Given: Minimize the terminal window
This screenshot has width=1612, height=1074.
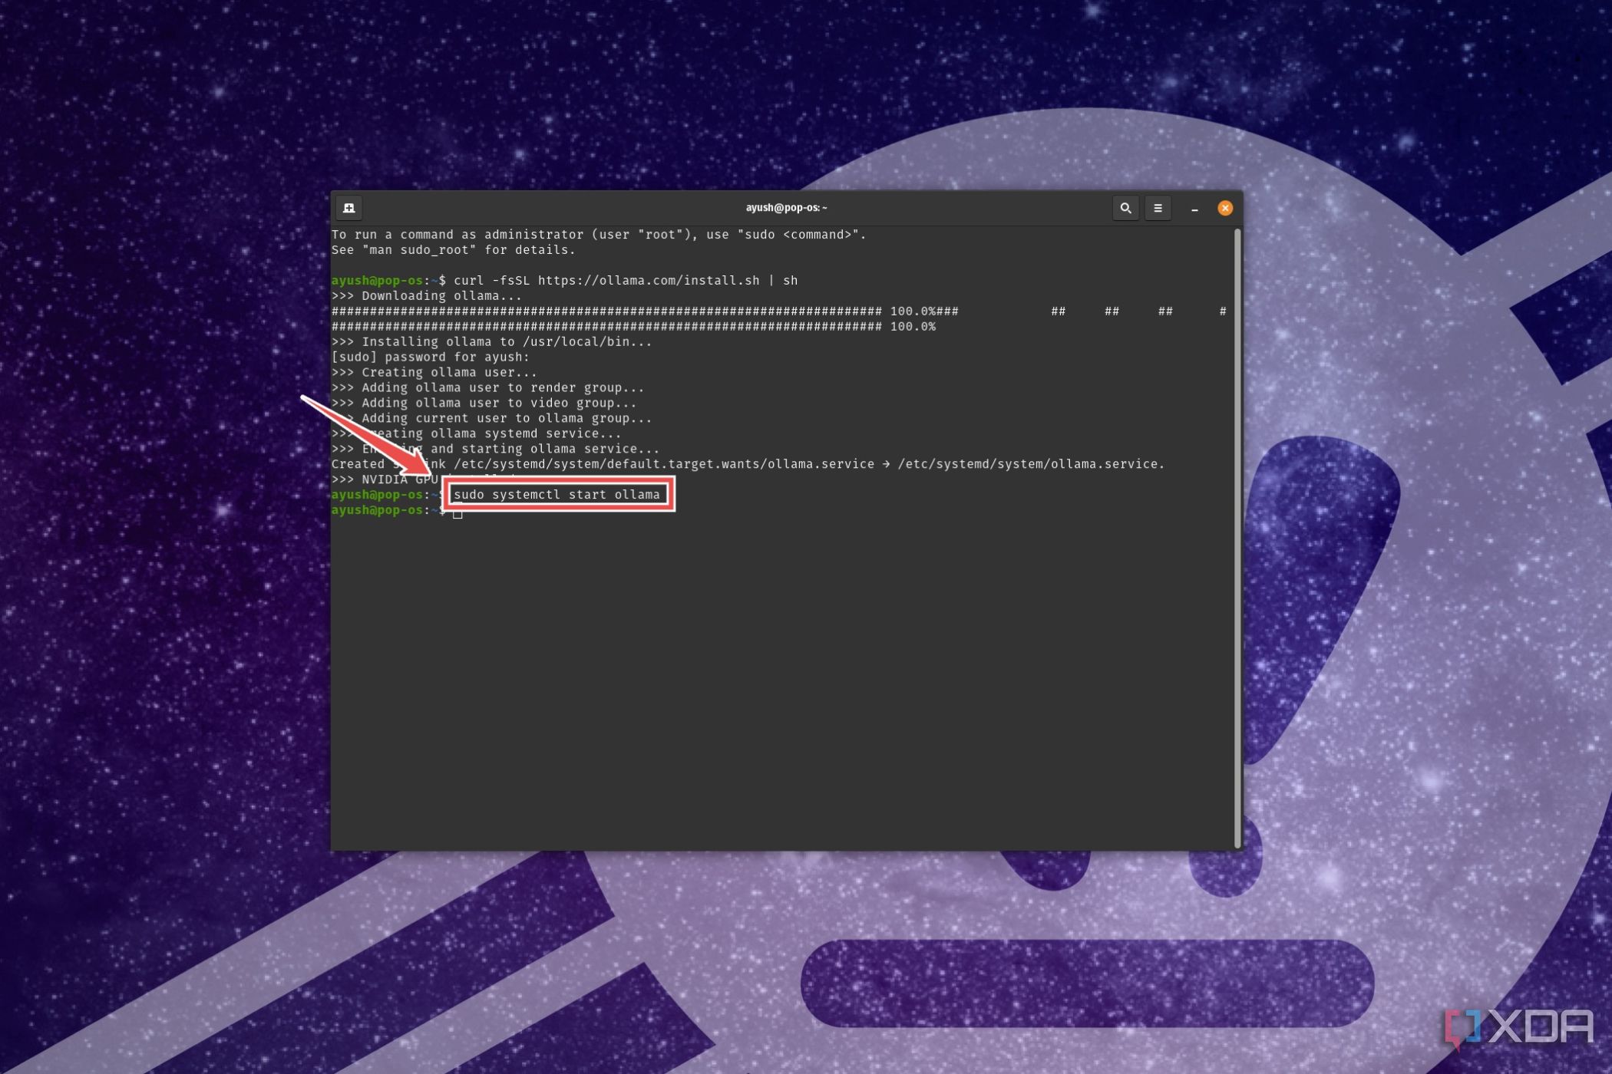Looking at the screenshot, I should click(x=1194, y=209).
